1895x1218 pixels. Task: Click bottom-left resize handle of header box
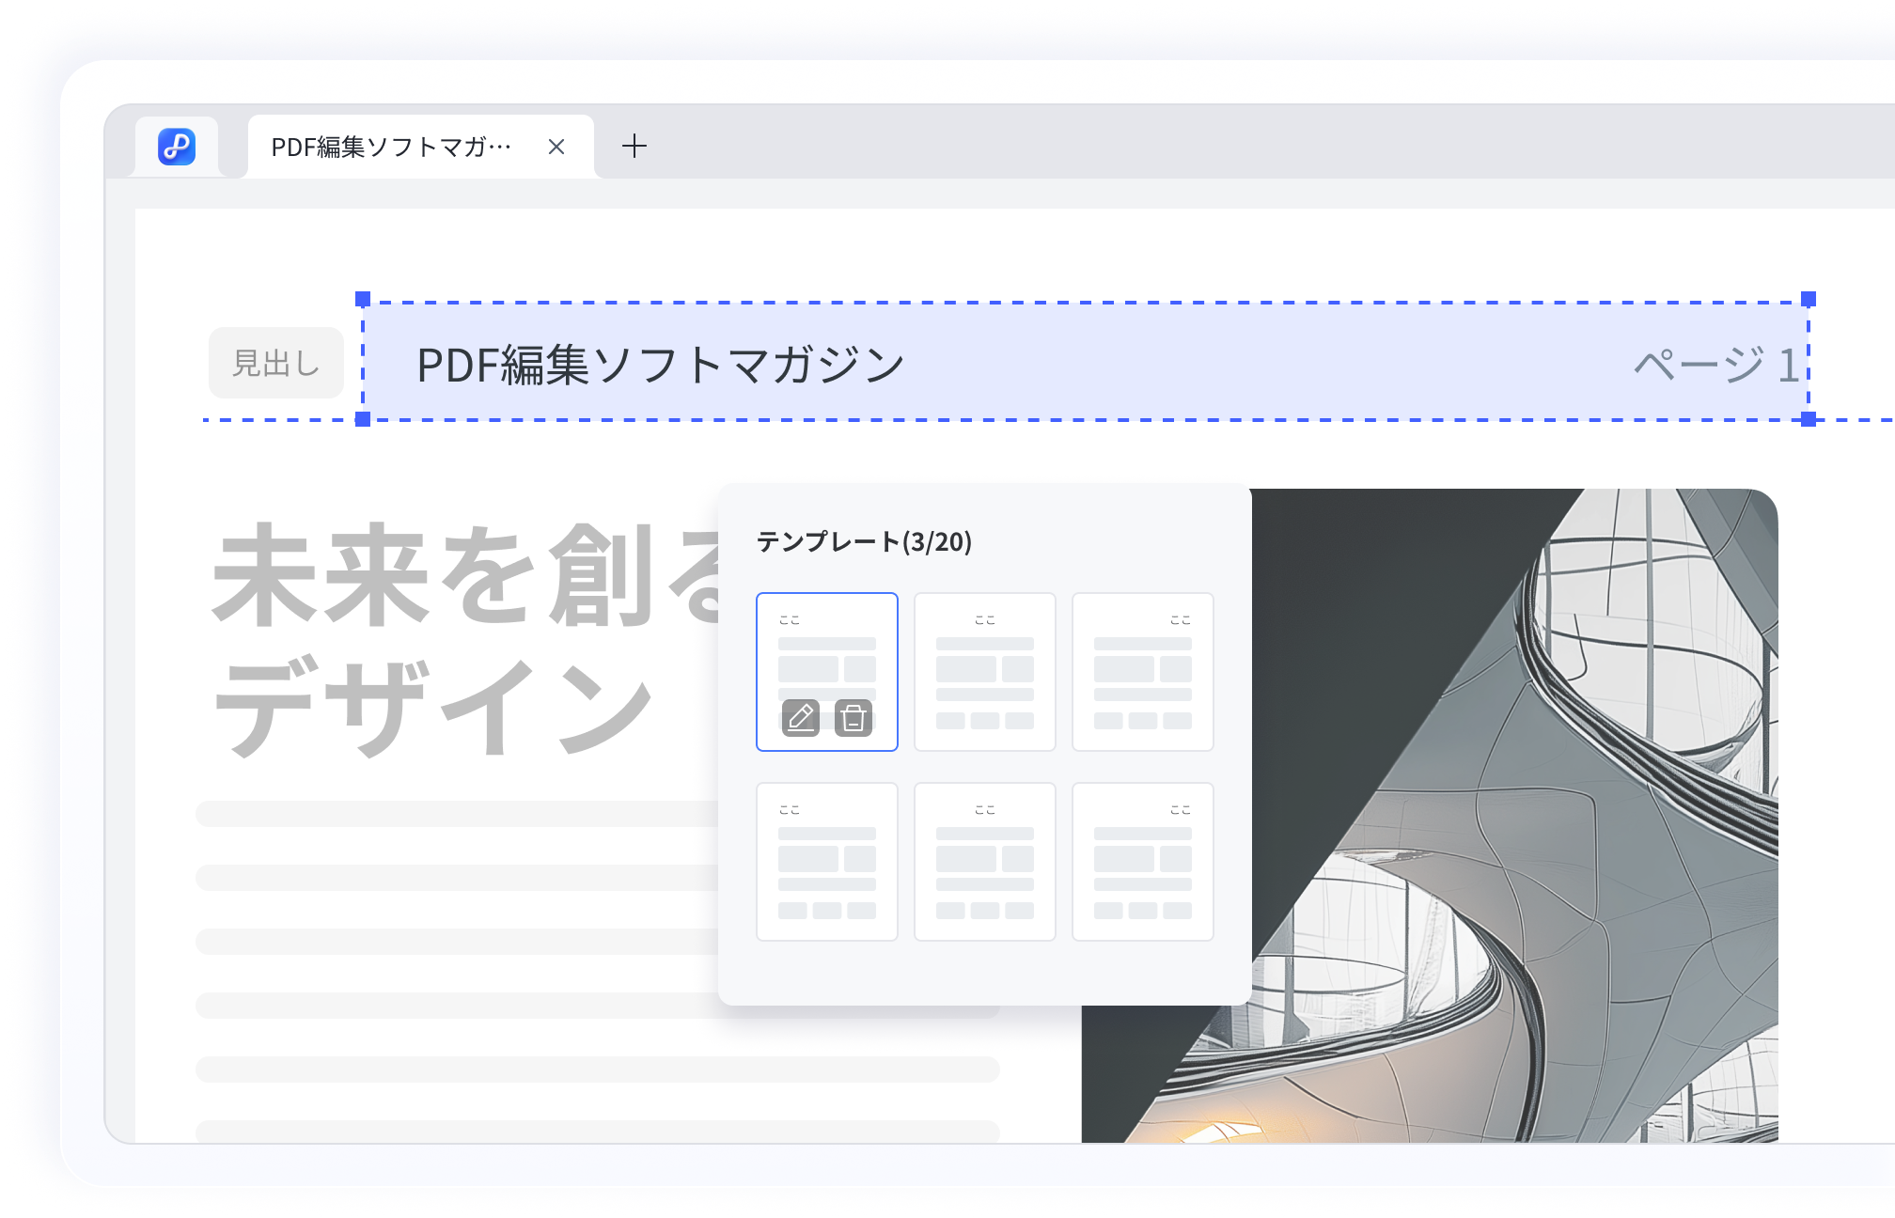(363, 419)
